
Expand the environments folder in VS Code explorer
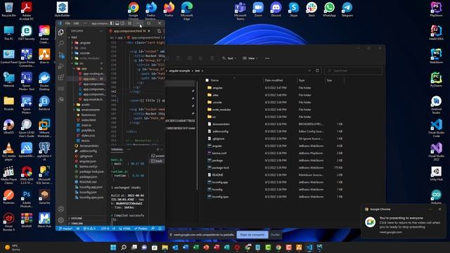coord(86,110)
